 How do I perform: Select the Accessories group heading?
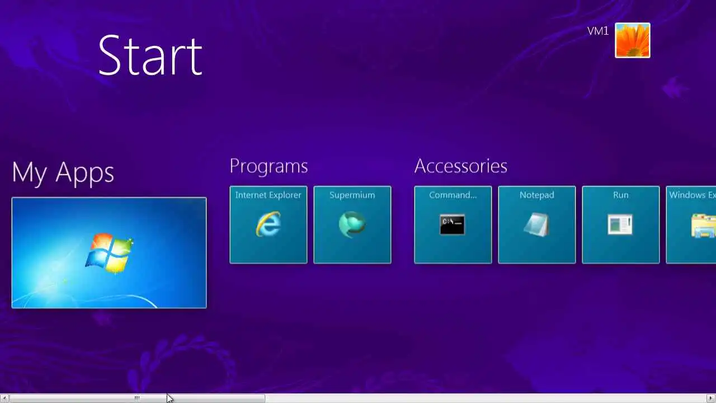pyautogui.click(x=460, y=166)
